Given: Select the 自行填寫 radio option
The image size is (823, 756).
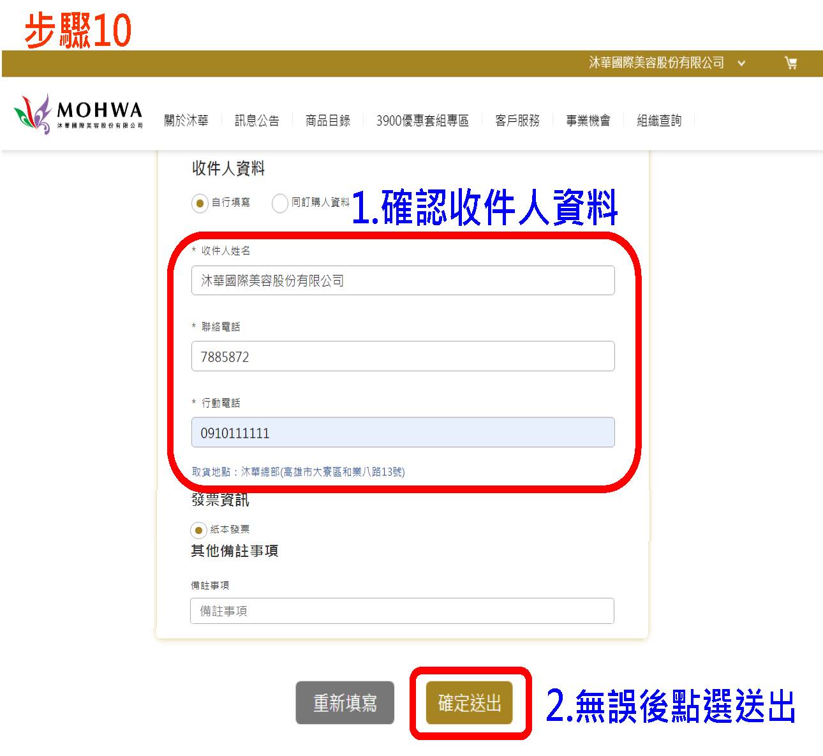Looking at the screenshot, I should point(200,203).
